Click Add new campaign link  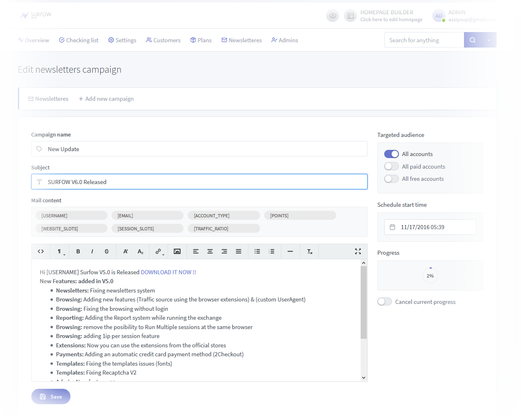[x=106, y=99]
